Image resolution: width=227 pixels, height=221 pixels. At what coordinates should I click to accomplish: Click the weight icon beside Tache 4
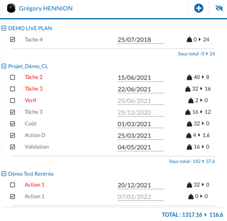click(x=189, y=40)
